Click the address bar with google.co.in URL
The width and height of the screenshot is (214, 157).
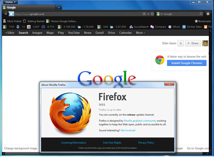coord(78,14)
